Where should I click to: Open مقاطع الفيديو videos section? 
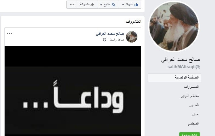(190, 96)
